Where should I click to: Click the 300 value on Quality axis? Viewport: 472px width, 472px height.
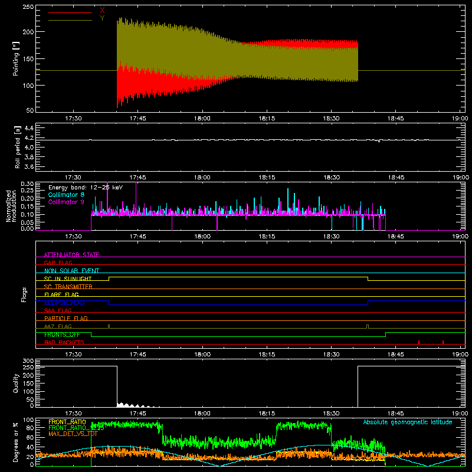click(28, 361)
